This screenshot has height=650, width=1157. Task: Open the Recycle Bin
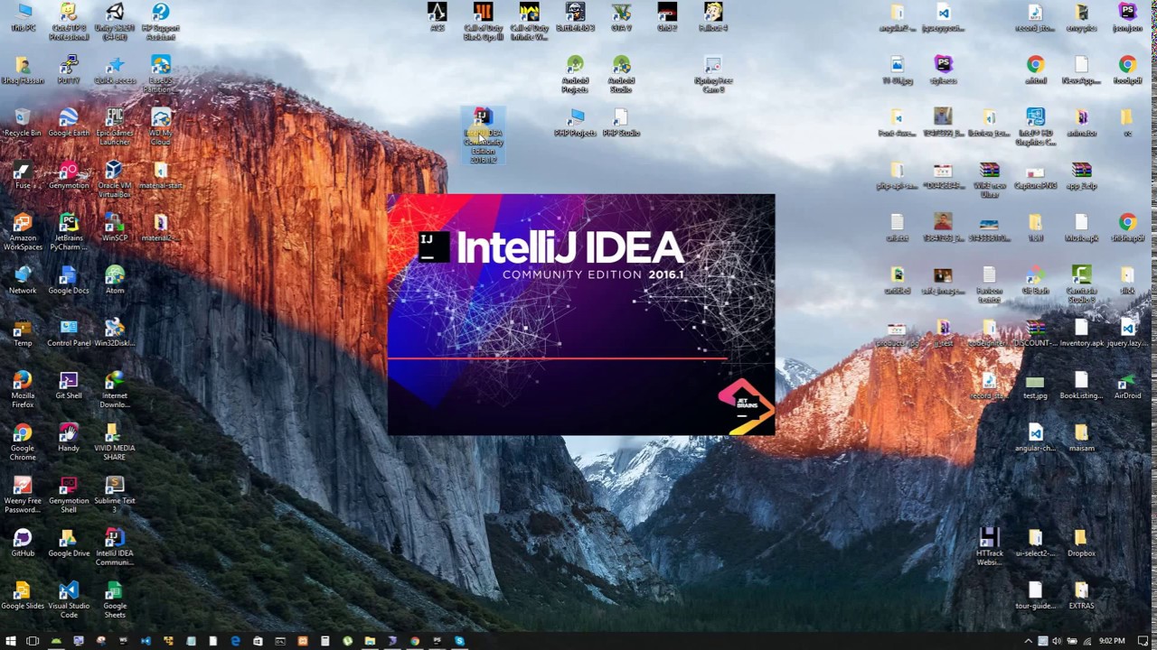tap(23, 123)
